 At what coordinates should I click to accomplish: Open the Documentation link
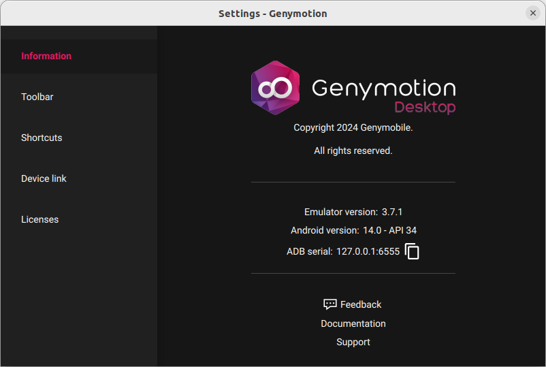[x=353, y=323]
